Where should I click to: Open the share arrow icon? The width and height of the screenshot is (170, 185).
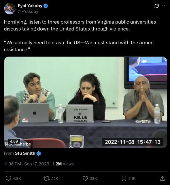tap(163, 178)
